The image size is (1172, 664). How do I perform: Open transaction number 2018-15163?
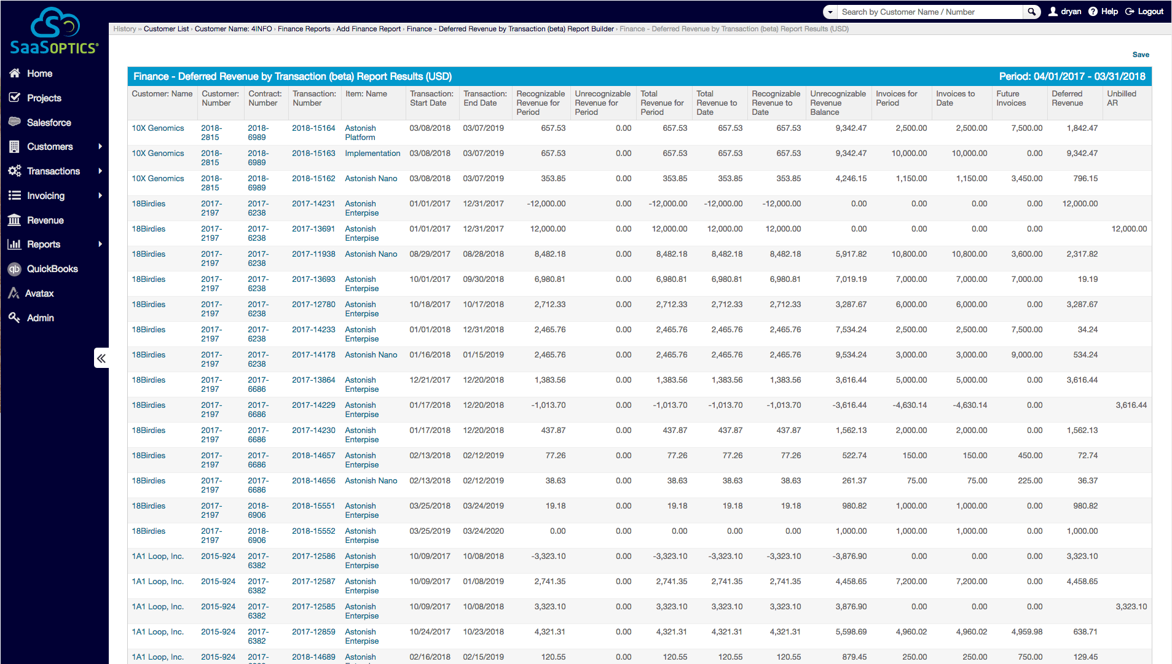coord(313,154)
